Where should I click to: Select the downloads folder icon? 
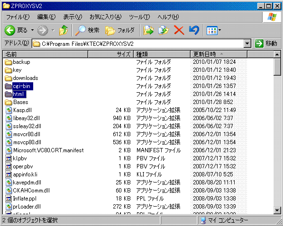[x=9, y=78]
